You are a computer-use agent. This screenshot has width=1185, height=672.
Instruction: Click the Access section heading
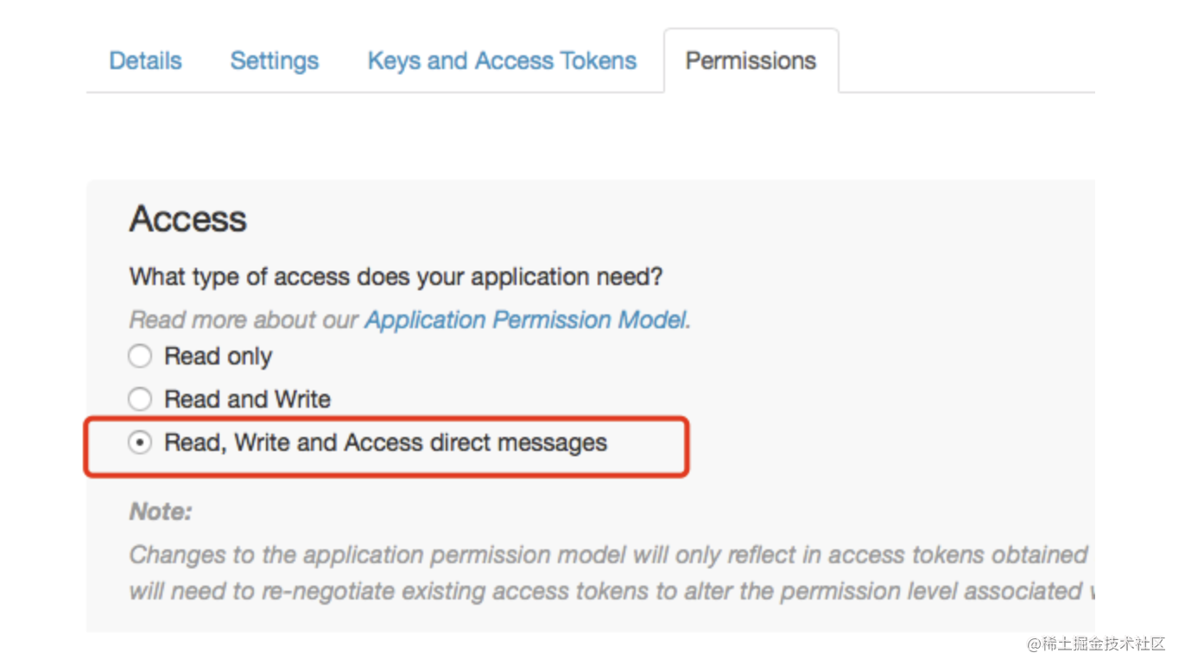[188, 219]
